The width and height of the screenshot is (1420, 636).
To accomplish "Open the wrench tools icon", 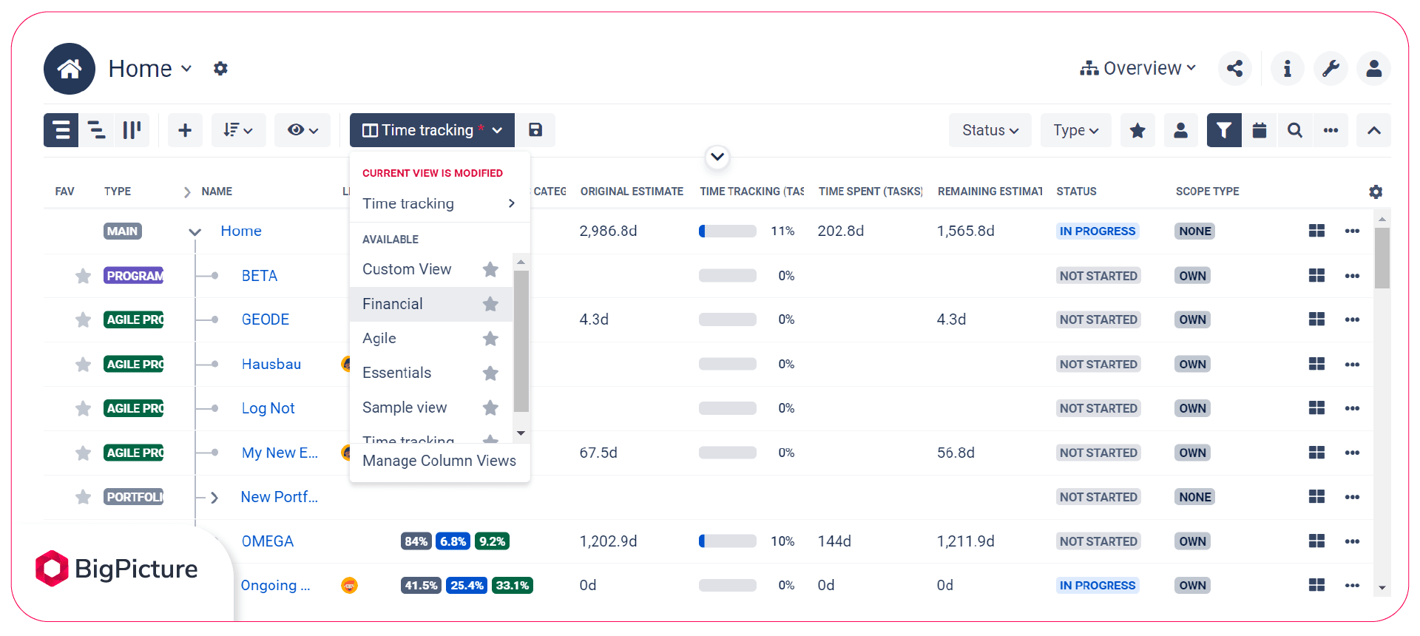I will (x=1331, y=69).
